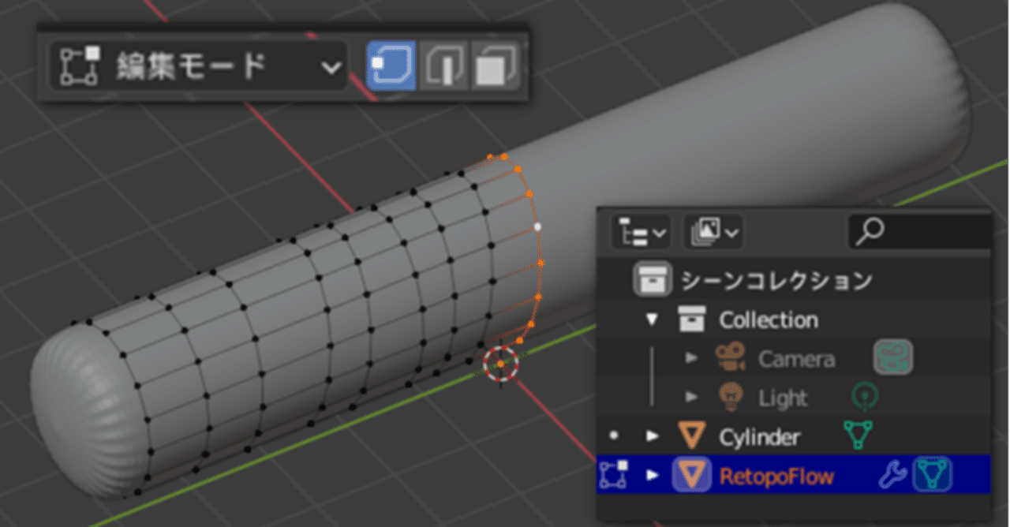Switch to face select mode
Image resolution: width=1010 pixels, height=527 pixels.
494,65
